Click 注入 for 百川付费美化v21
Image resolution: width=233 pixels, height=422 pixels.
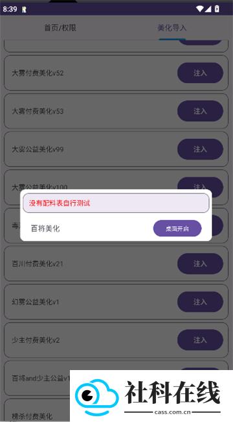pos(200,264)
